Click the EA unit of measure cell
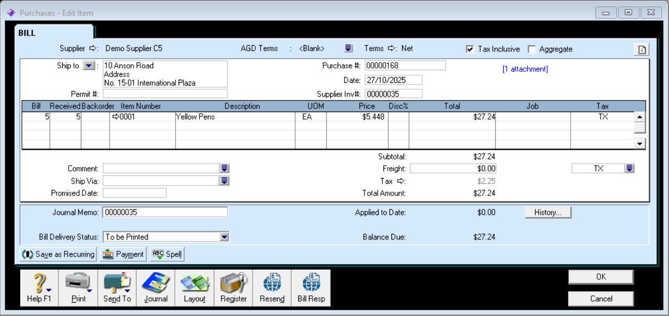 coord(311,117)
